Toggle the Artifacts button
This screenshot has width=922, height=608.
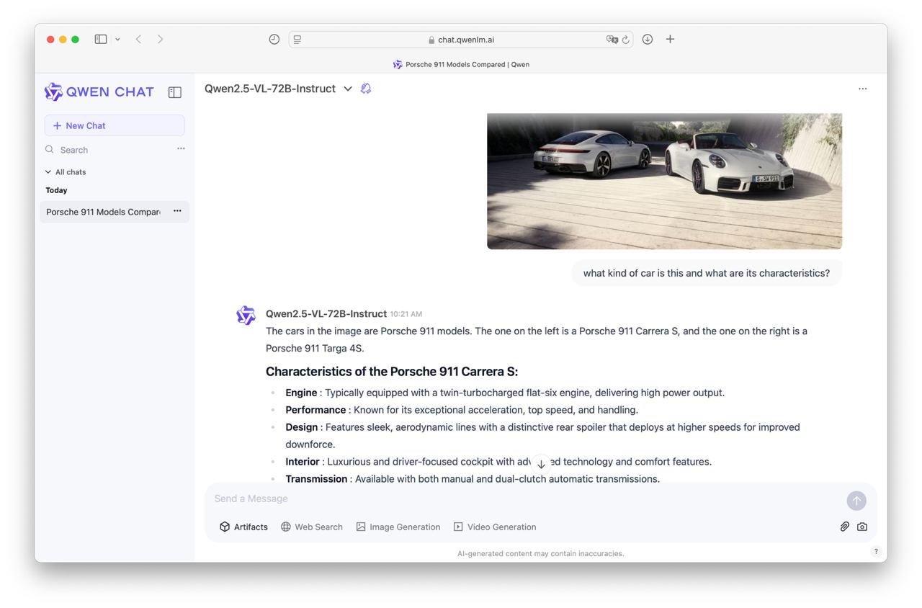tap(243, 527)
